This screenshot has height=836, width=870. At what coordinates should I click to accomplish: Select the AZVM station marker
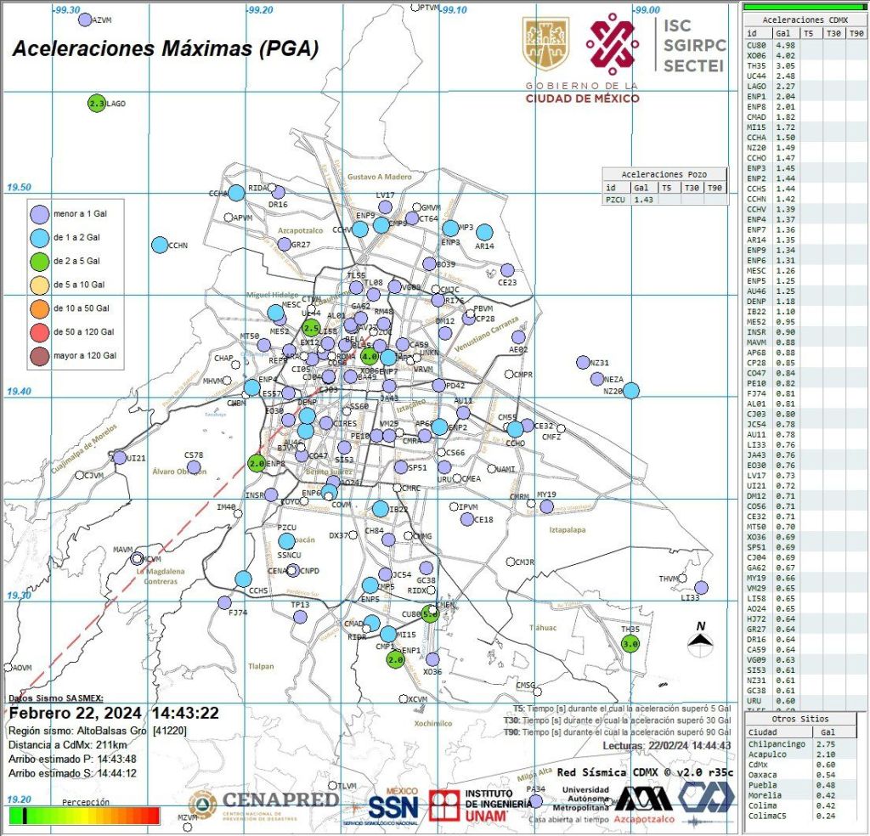click(x=84, y=20)
